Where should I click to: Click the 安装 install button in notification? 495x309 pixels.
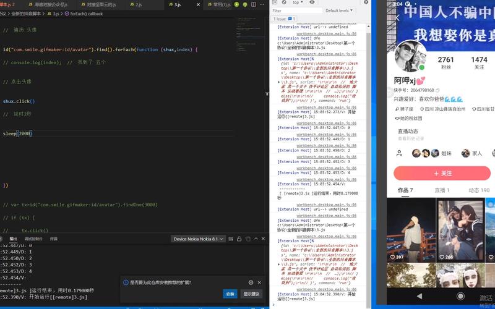230,294
